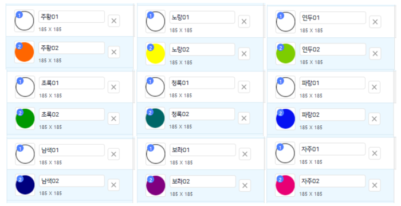Remove the 자주02 entry
This screenshot has height=206, width=401.
pos(375,185)
